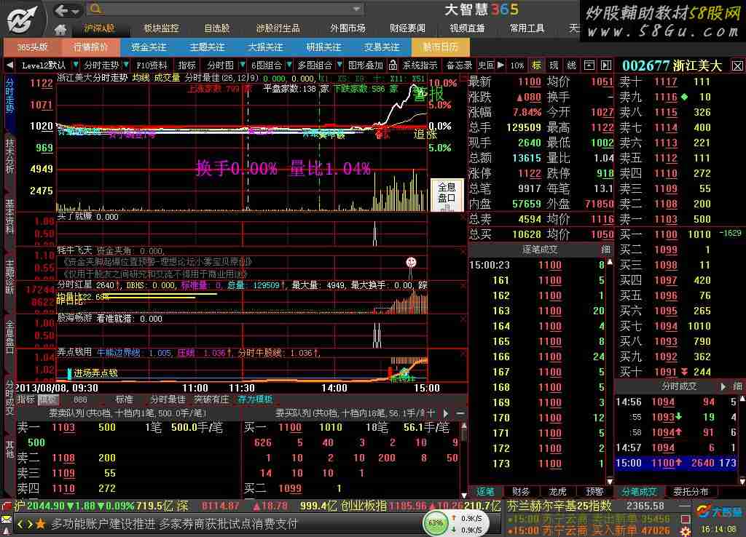Click the 标 icon in the chart toolbar
The height and width of the screenshot is (537, 746).
point(537,65)
